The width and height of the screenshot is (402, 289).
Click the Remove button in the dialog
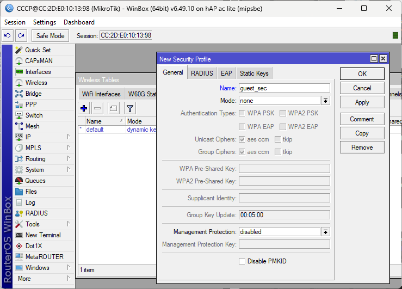[x=362, y=147]
